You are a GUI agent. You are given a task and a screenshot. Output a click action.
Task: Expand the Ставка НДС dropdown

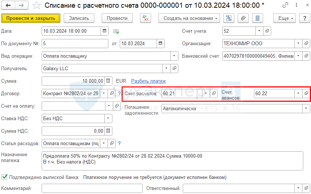pos(108,118)
